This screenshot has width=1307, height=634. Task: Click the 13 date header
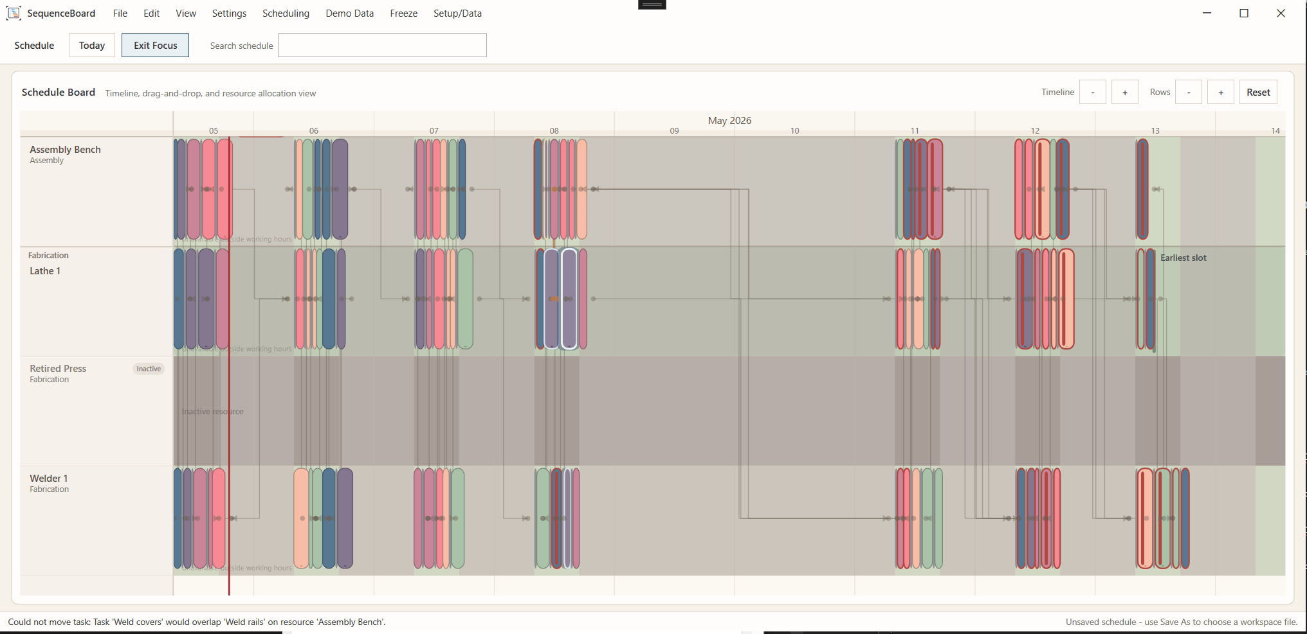(x=1155, y=130)
